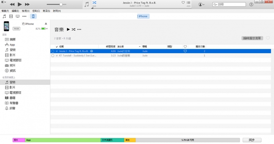274x144 pixels.
Task: Eject the iPhone device
Action: tap(46, 24)
